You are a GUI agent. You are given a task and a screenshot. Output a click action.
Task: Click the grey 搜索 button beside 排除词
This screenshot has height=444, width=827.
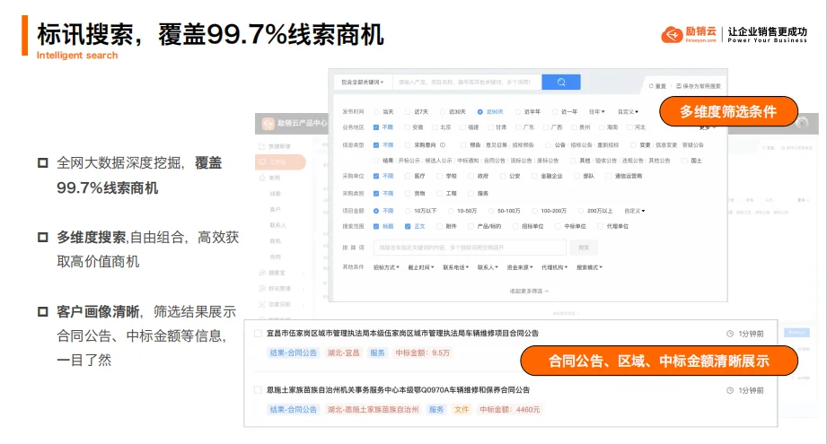584,248
